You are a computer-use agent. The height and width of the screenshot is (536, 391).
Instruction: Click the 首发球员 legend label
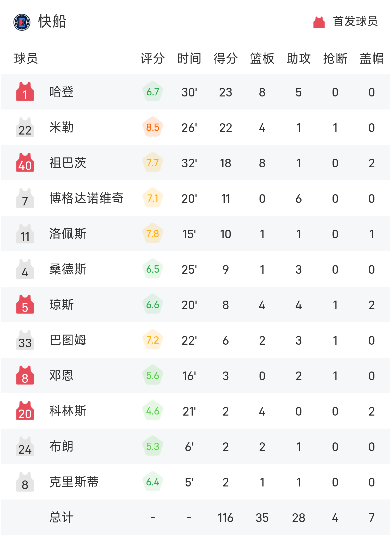pos(355,21)
